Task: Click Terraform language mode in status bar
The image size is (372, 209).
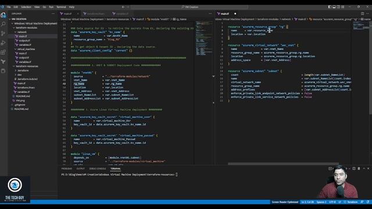Action: (353, 202)
